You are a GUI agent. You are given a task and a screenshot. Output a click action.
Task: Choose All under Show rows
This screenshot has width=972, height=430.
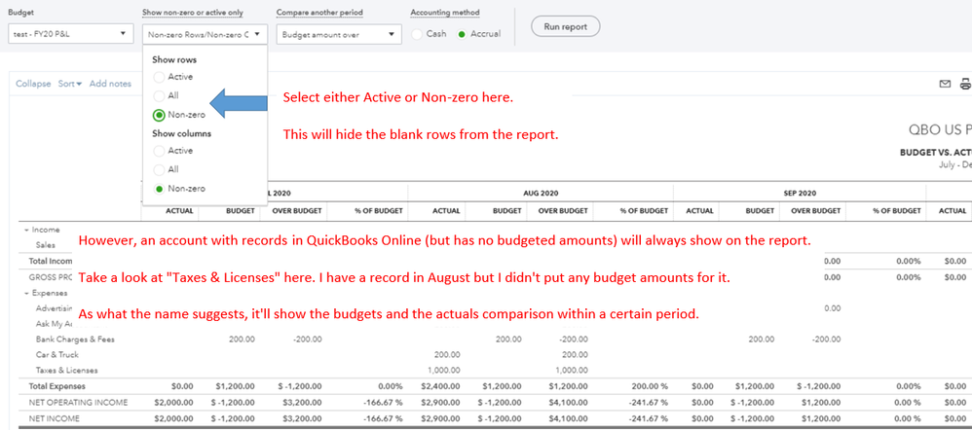click(x=159, y=95)
